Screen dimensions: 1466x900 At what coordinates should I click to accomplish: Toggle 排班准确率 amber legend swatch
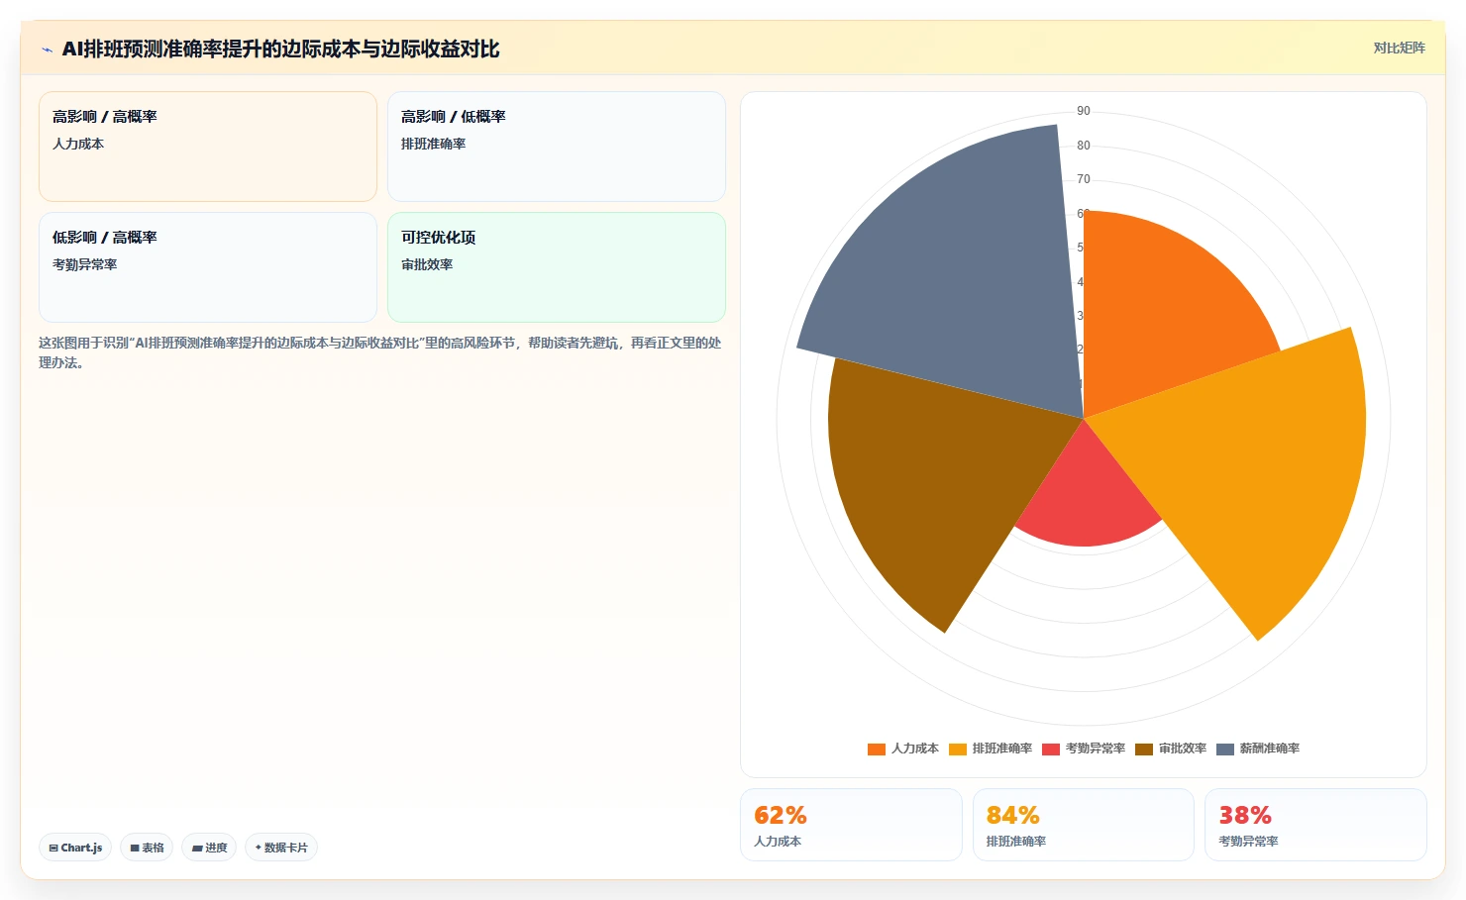point(957,750)
